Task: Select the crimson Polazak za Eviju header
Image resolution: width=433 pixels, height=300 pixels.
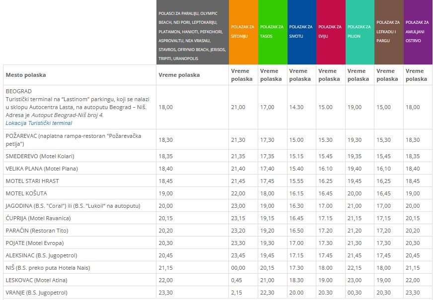Action: pyautogui.click(x=330, y=31)
